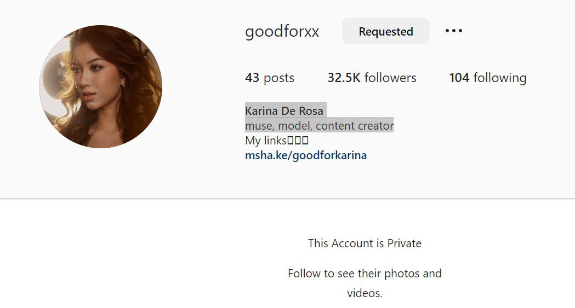
Task: Click the 32.5K follower number
Action: 344,78
